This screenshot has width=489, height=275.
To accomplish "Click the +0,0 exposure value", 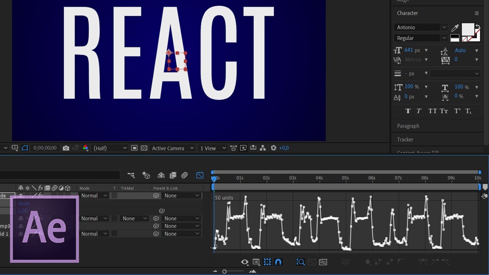I will pyautogui.click(x=284, y=148).
